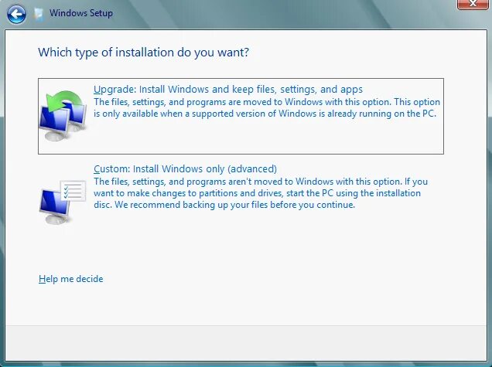Close the Windows Setup window
This screenshot has width=492, height=367.
(473, 5)
